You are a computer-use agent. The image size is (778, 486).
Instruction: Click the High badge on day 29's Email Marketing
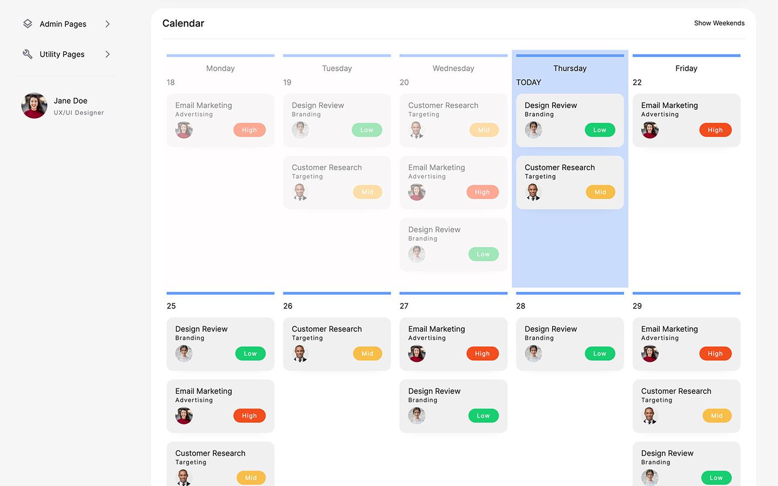(715, 353)
